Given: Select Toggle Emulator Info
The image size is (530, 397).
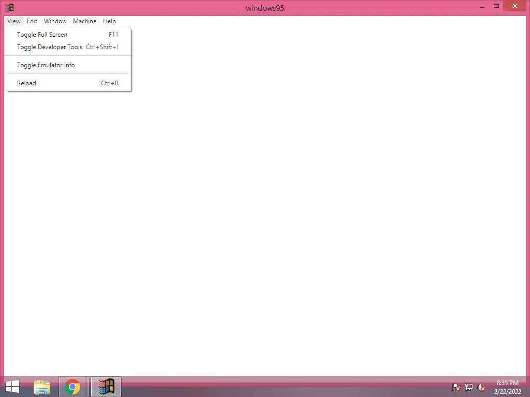Looking at the screenshot, I should [68, 65].
